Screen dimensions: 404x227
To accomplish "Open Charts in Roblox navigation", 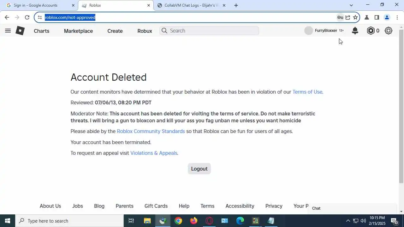I will (x=41, y=31).
